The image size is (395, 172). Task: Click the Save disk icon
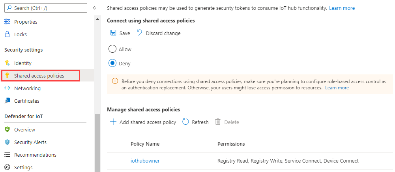point(113,33)
